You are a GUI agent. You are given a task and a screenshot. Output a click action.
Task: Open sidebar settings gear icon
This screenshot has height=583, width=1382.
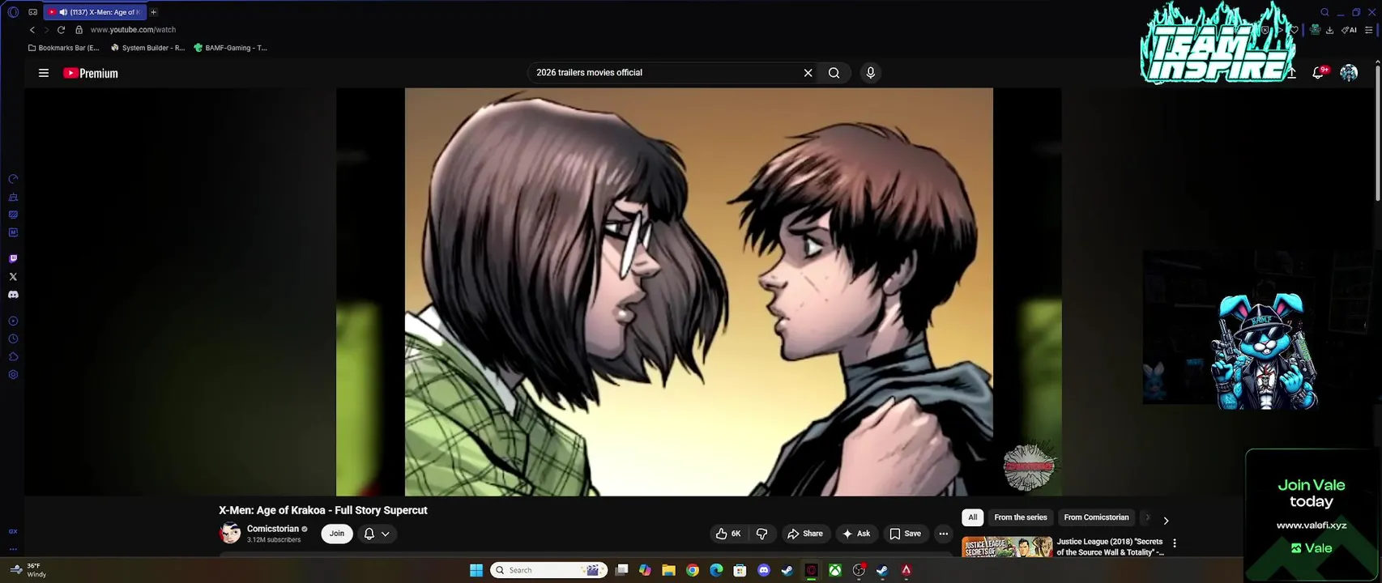(13, 375)
